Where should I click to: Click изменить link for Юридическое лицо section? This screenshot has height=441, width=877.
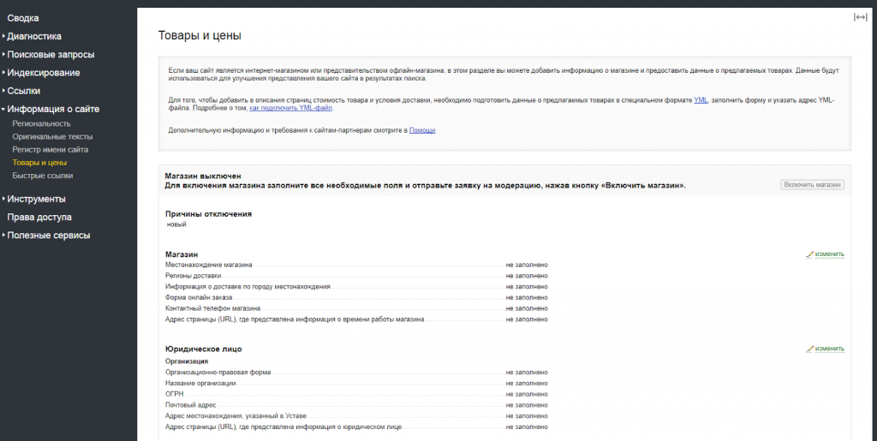[x=829, y=349]
